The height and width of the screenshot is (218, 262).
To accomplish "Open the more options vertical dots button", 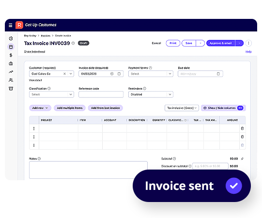I will 248,43.
